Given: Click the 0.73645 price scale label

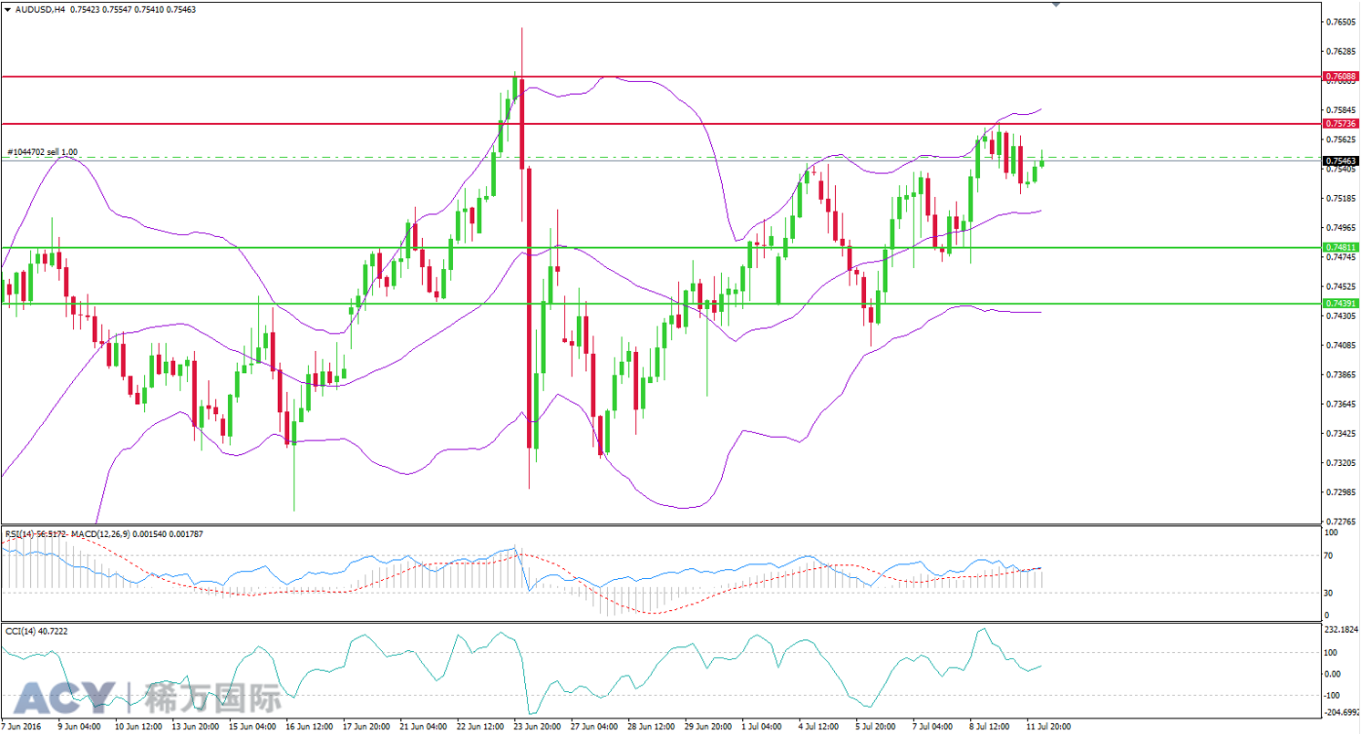Looking at the screenshot, I should coord(1342,403).
